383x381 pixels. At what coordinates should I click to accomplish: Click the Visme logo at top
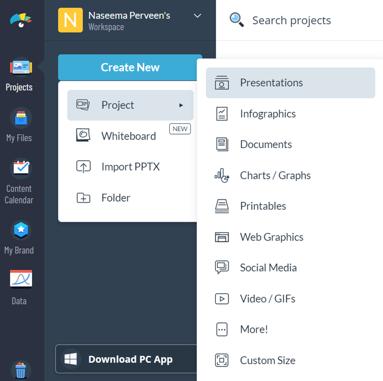[x=21, y=21]
